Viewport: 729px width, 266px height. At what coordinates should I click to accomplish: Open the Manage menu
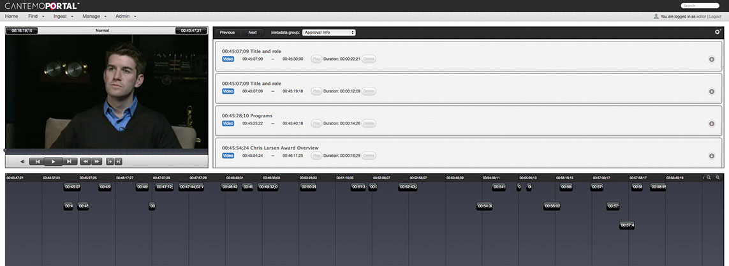pos(94,17)
